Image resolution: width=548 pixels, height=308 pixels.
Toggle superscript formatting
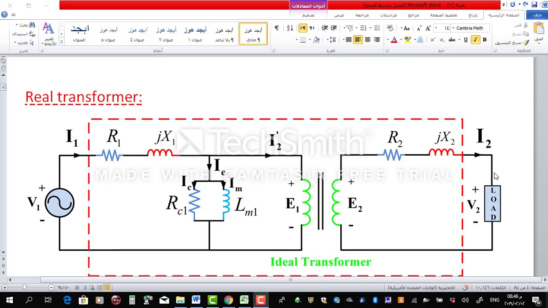tap(433, 40)
